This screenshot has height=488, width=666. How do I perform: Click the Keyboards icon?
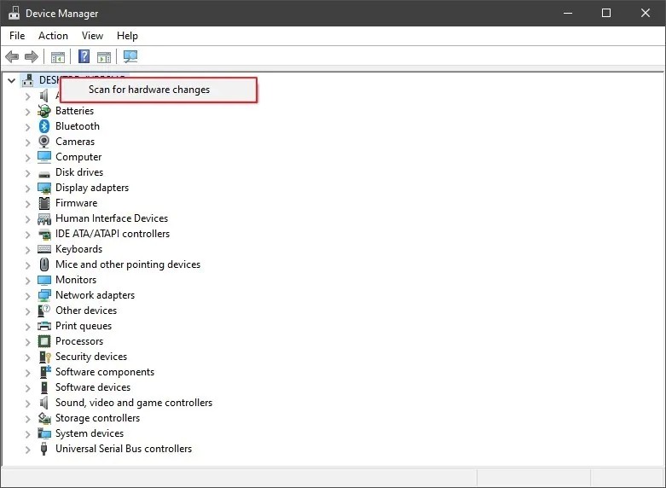click(x=44, y=249)
